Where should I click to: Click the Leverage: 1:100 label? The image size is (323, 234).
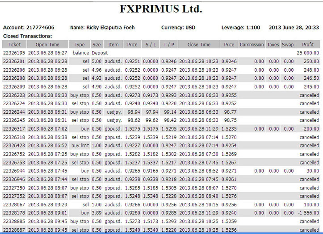(x=241, y=28)
